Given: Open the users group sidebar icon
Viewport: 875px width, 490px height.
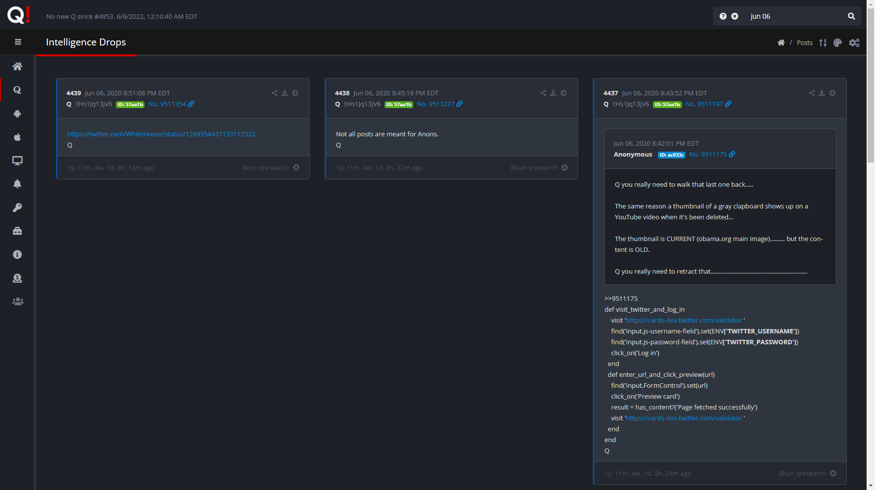Looking at the screenshot, I should click(x=17, y=301).
